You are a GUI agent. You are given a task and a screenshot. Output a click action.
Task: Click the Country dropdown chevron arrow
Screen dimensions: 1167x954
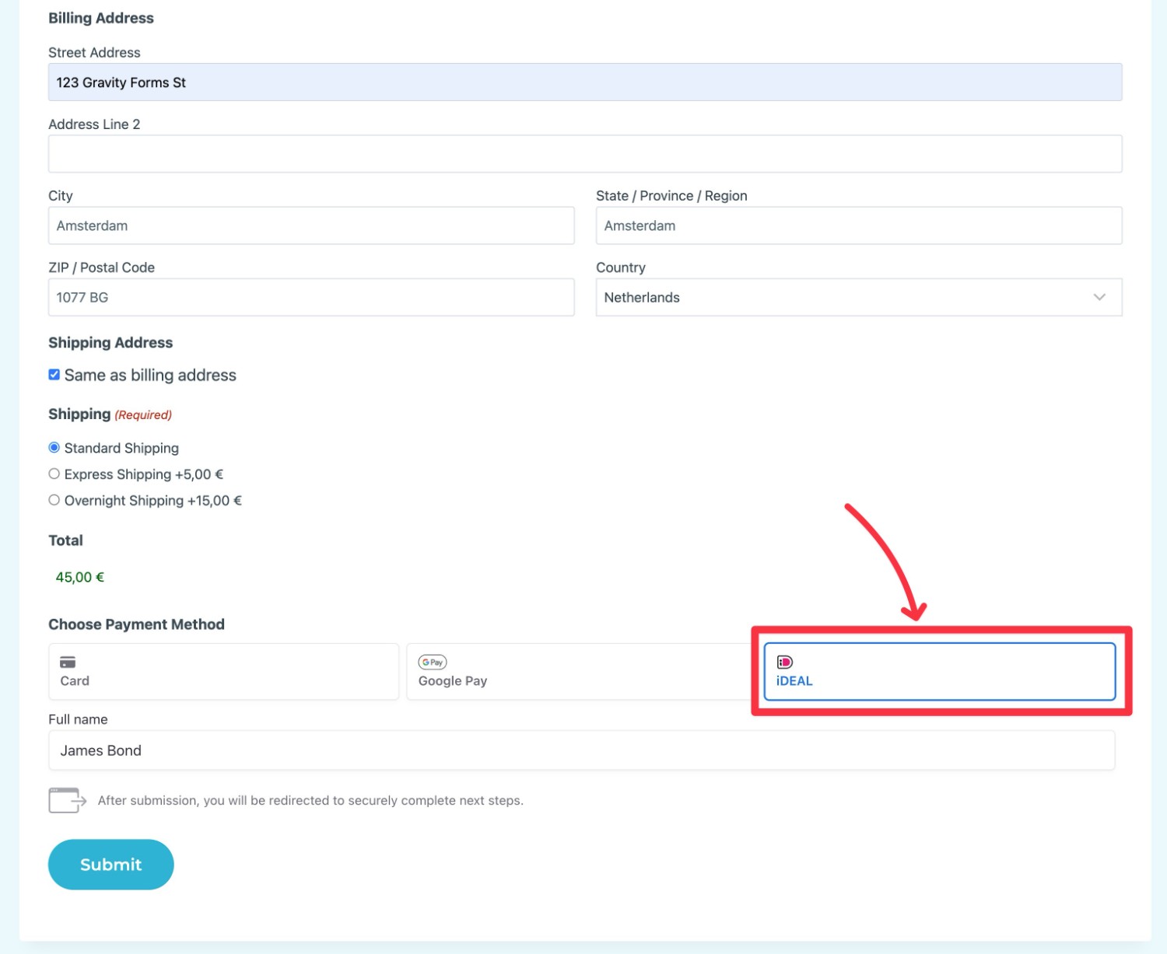tap(1099, 297)
